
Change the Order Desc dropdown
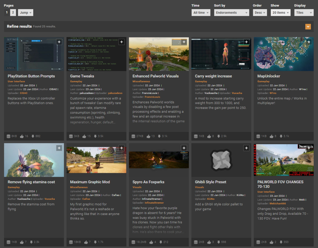coord(260,13)
